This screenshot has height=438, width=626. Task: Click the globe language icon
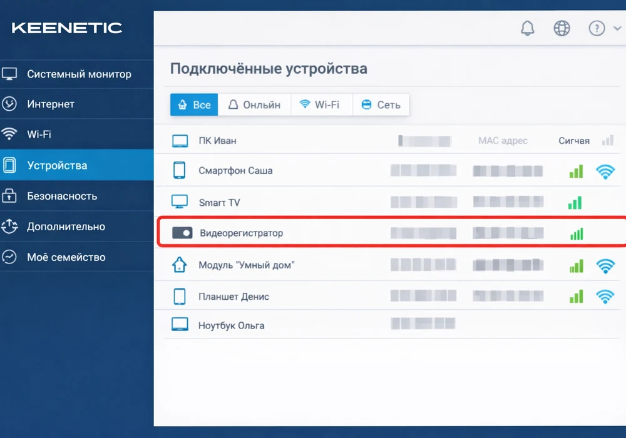tap(562, 28)
